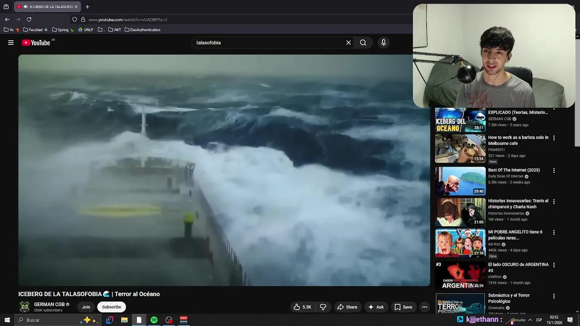Open options menu for Best Of The Internet
This screenshot has width=580, height=326.
tap(554, 171)
